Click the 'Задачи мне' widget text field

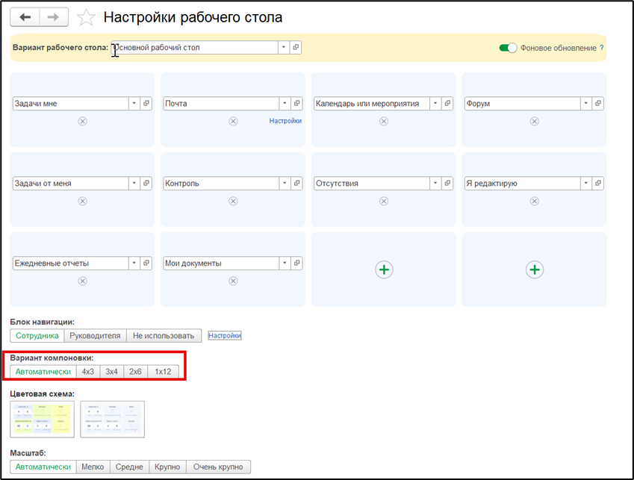point(71,104)
